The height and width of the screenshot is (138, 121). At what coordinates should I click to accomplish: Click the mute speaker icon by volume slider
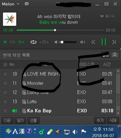coord(56,42)
